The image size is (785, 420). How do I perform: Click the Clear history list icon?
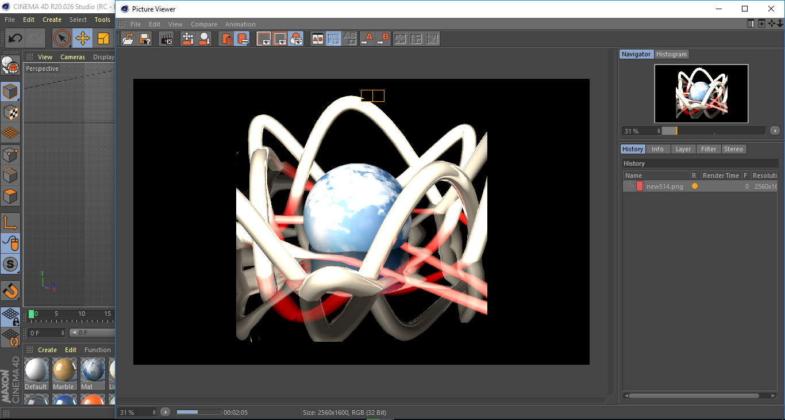(x=243, y=39)
